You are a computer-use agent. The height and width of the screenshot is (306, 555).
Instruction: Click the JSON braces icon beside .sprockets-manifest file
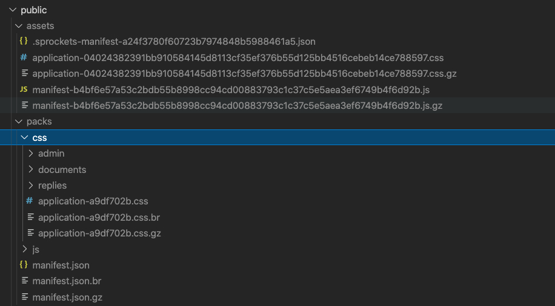24,41
